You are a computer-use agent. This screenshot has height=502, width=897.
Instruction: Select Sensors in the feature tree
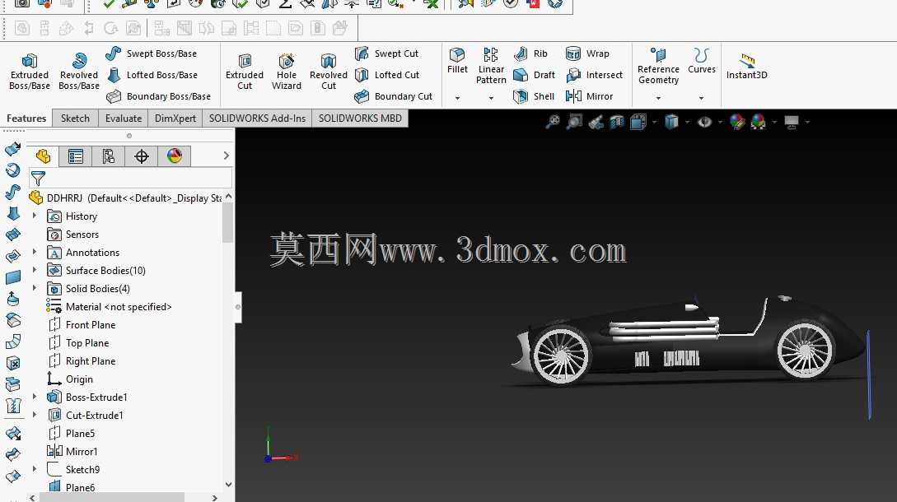72,235
